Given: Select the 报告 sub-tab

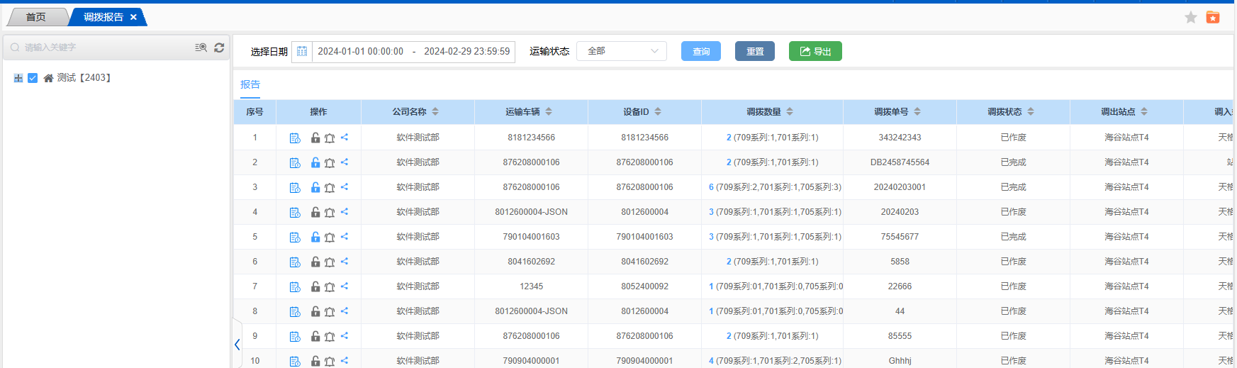Looking at the screenshot, I should click(x=250, y=84).
